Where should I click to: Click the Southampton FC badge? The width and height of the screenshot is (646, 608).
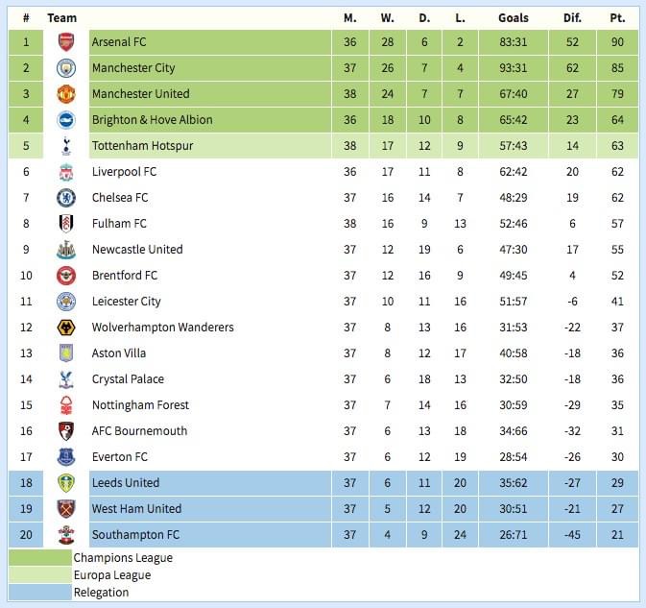tap(66, 535)
